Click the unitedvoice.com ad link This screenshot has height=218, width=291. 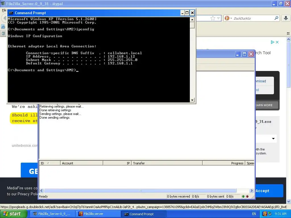25,146
